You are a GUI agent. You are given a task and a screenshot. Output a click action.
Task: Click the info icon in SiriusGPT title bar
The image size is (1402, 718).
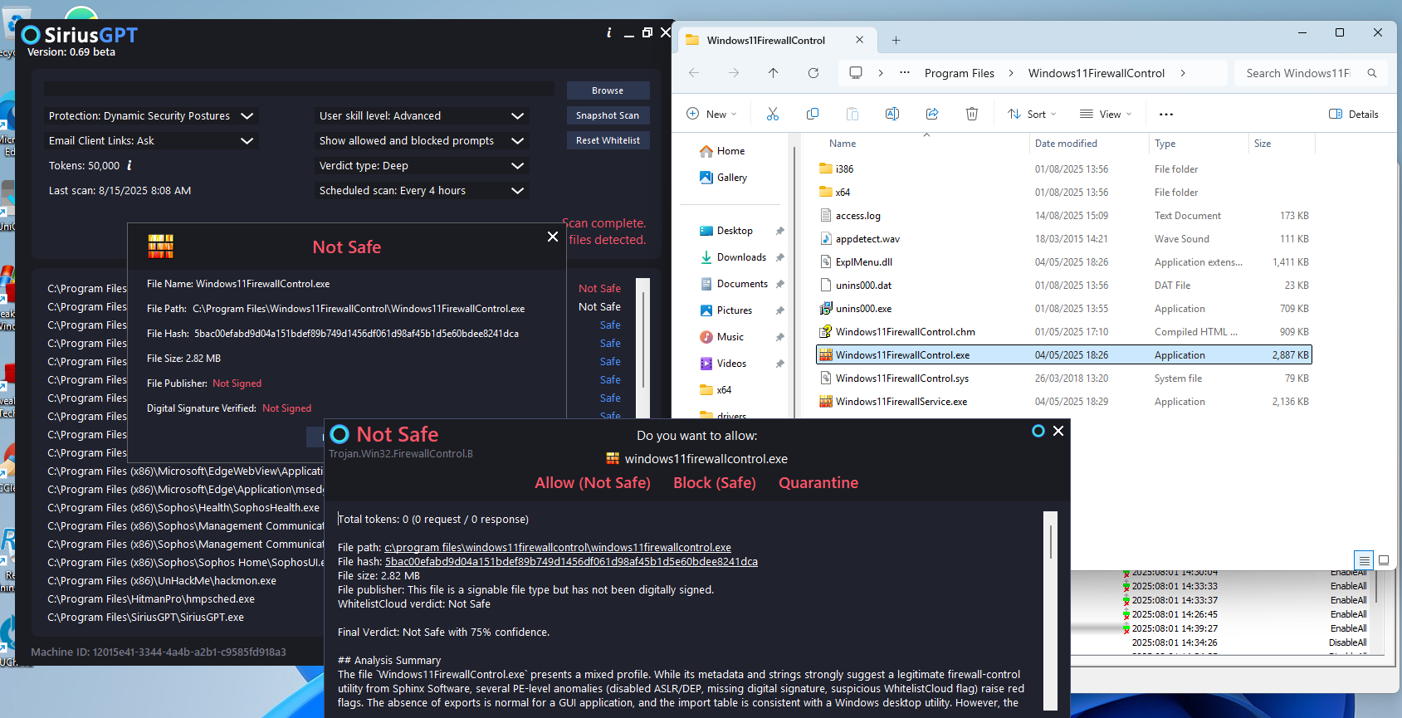pyautogui.click(x=609, y=33)
